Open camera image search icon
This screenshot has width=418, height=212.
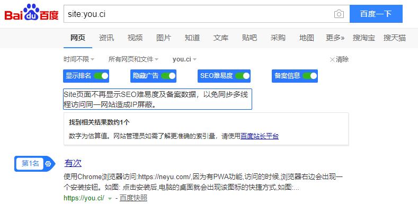tap(339, 14)
